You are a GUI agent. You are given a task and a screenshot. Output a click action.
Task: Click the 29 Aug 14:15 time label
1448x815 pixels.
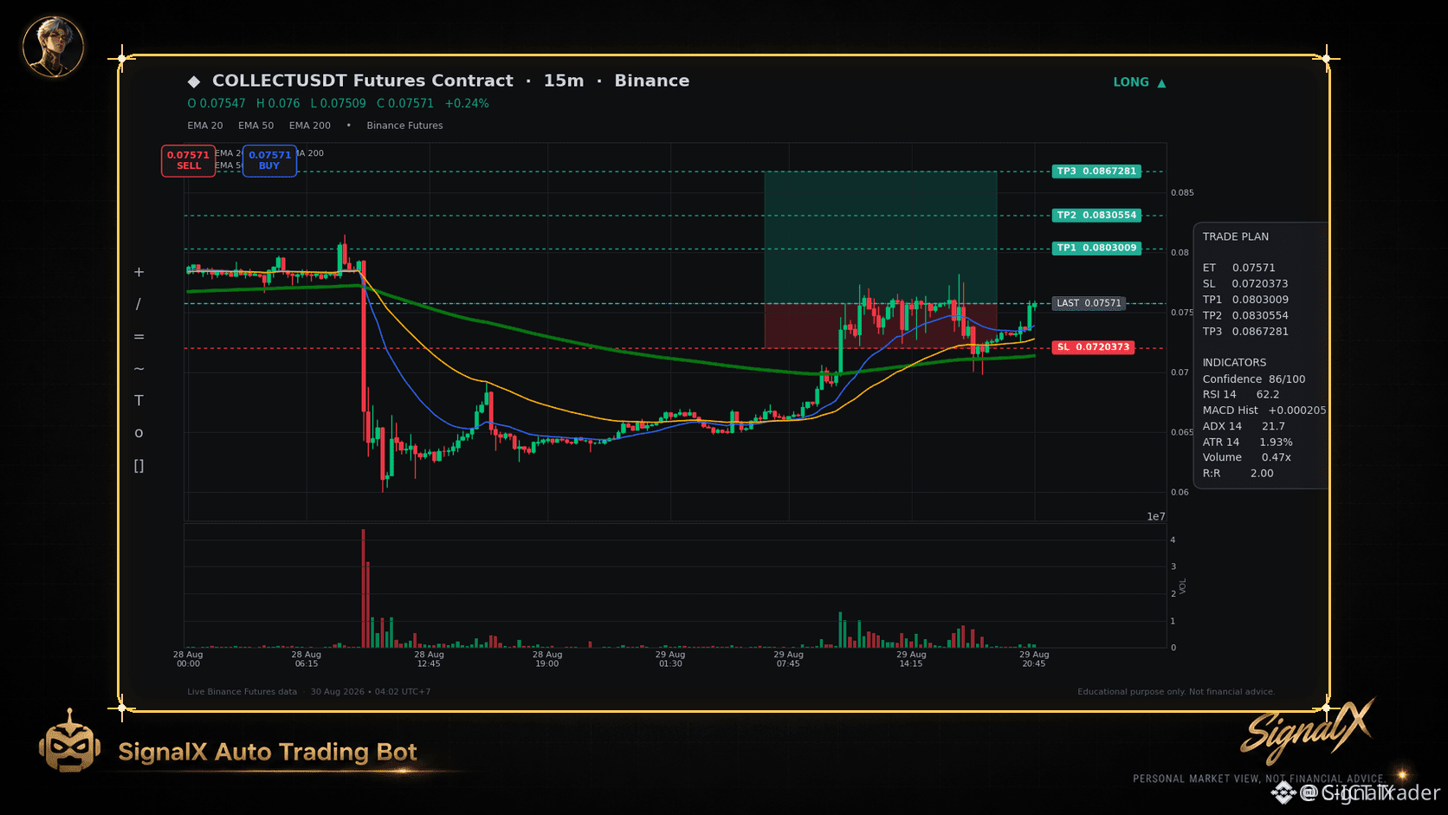coord(911,659)
